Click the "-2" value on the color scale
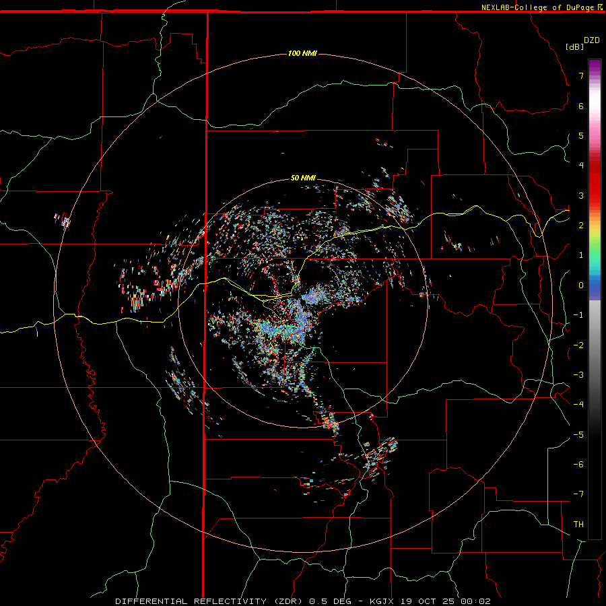Viewport: 606px width, 606px height. [x=578, y=345]
